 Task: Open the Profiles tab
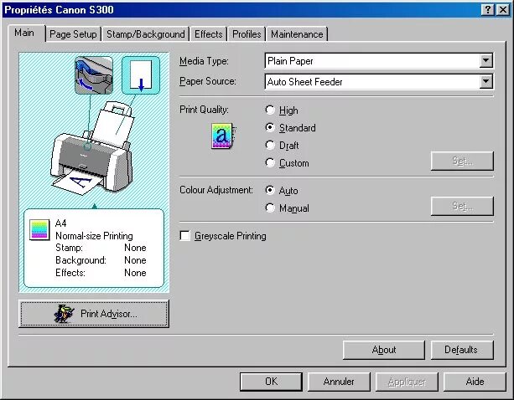point(247,34)
